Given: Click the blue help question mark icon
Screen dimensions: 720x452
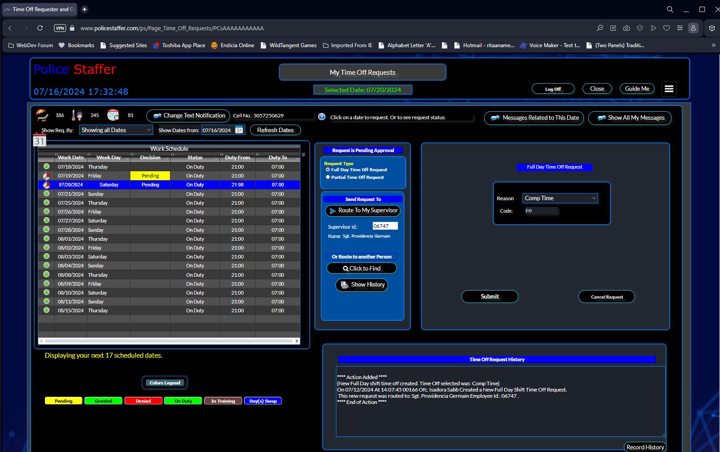Looking at the screenshot, I should [322, 117].
